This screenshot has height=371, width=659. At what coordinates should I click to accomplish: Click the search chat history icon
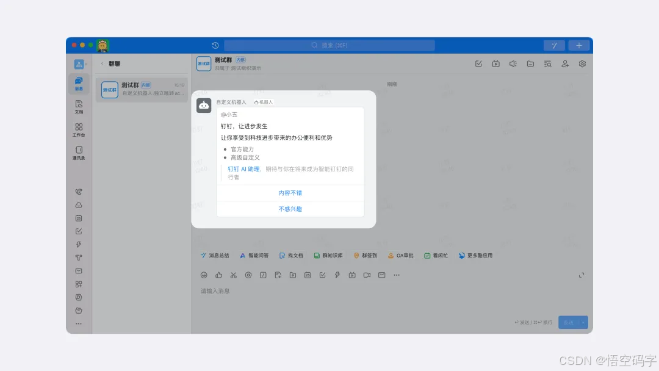[547, 64]
